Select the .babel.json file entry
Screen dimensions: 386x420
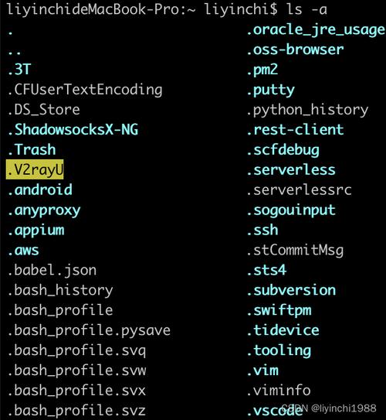[x=52, y=271]
